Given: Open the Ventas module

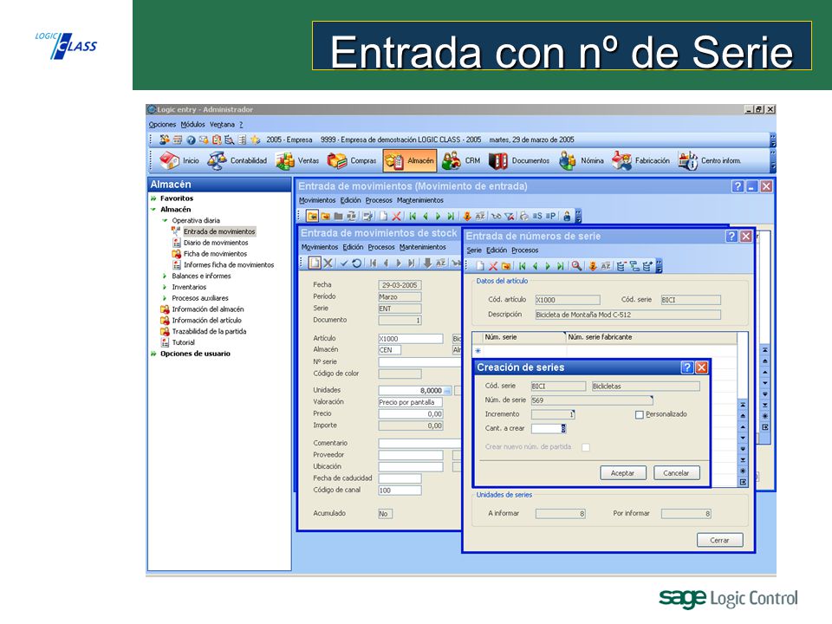Looking at the screenshot, I should [x=297, y=160].
